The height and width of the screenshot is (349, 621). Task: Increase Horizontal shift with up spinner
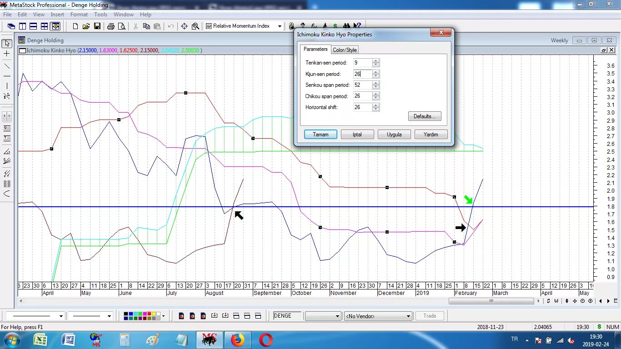pyautogui.click(x=376, y=105)
